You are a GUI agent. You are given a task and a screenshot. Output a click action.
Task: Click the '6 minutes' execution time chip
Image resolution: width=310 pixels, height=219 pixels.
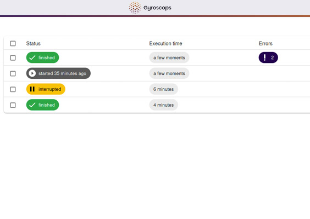point(163,89)
